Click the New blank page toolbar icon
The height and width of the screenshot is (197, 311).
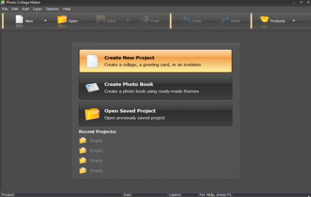tap(19, 20)
